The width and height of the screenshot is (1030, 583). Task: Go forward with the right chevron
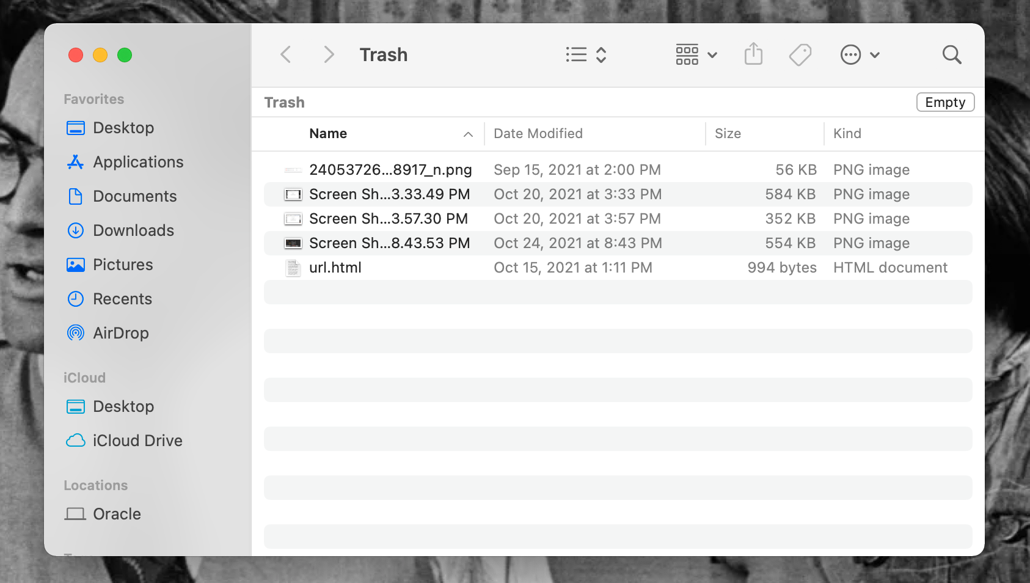pos(329,55)
